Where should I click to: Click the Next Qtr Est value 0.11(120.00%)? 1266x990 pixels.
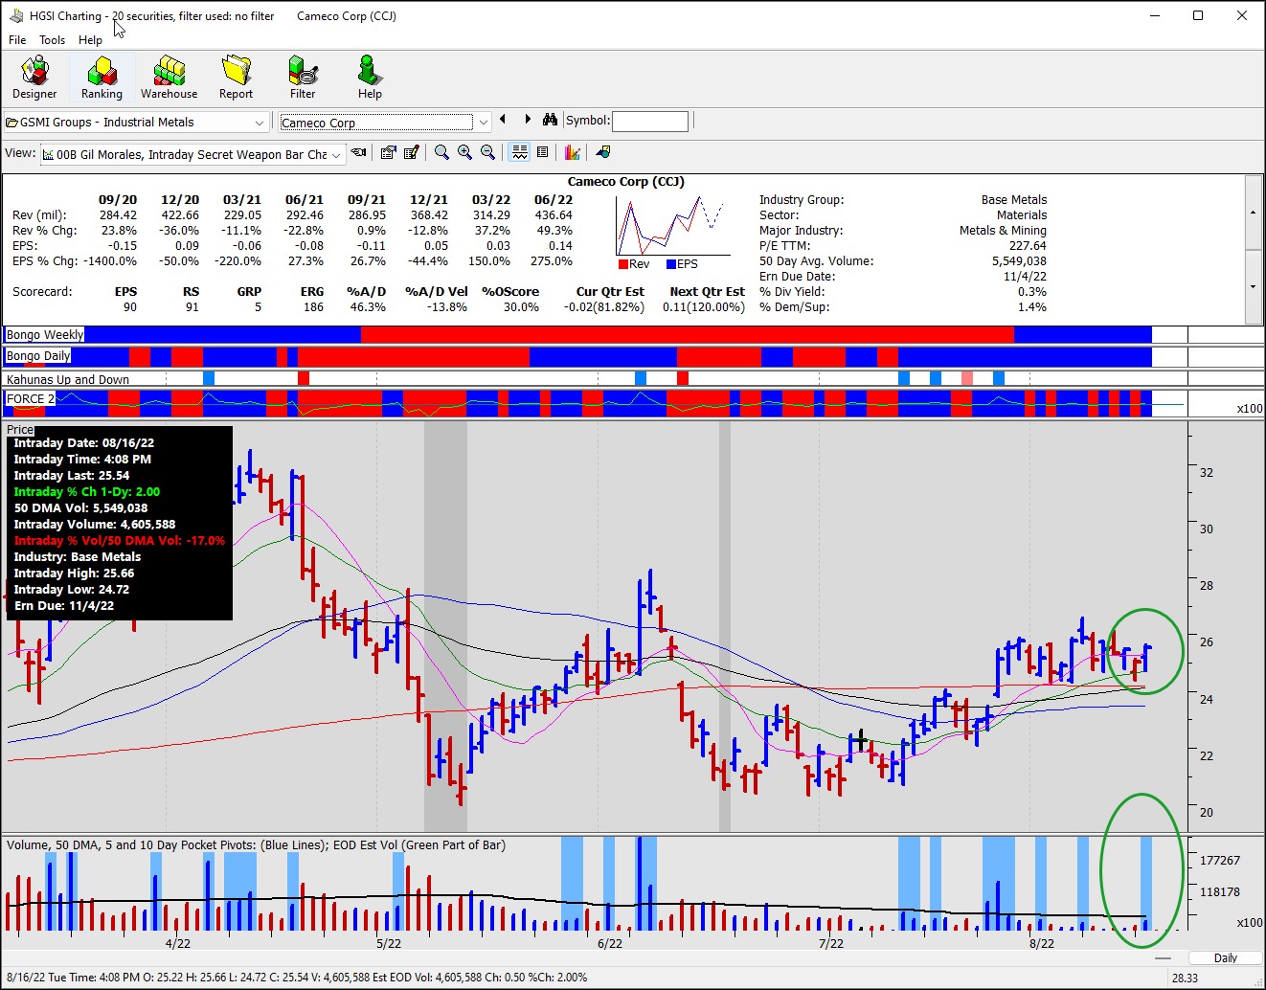point(704,307)
